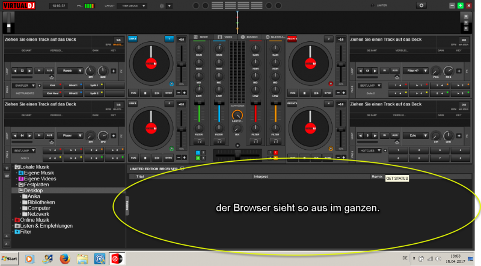Expand Lokale Musik tree node
This screenshot has width=481, height=266.
click(x=13, y=167)
